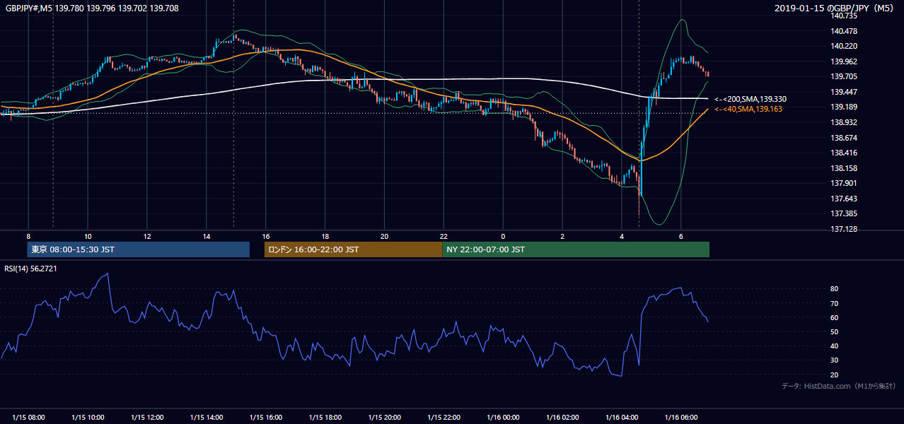Viewport: 904px width, 424px height.
Task: Click RSI axis level 30
Action: click(x=835, y=360)
